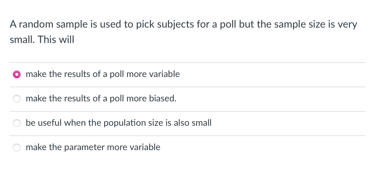The height and width of the screenshot is (170, 375).
Task: Click the question's second line 'small. This will'
Action: click(x=42, y=40)
